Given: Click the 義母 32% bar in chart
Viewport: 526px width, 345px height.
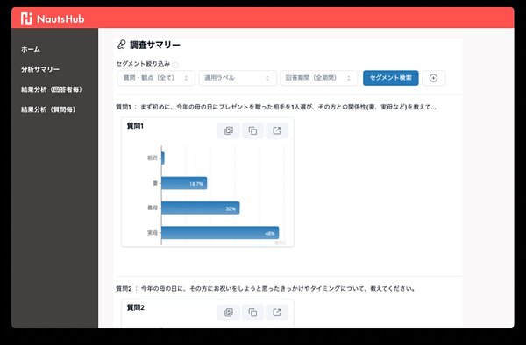Looking at the screenshot, I should tap(201, 208).
